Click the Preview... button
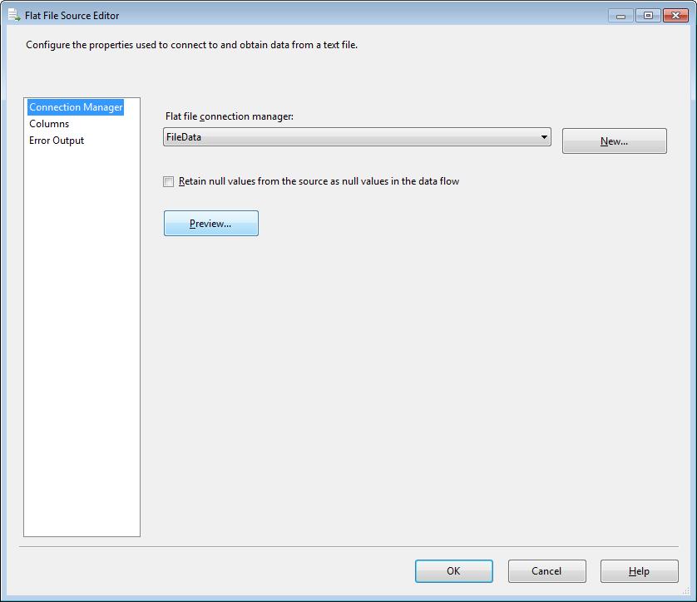The width and height of the screenshot is (697, 602). point(211,223)
